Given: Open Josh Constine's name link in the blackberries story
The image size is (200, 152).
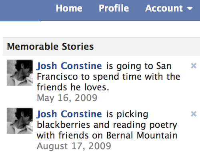Looking at the screenshot, I should (69, 114).
